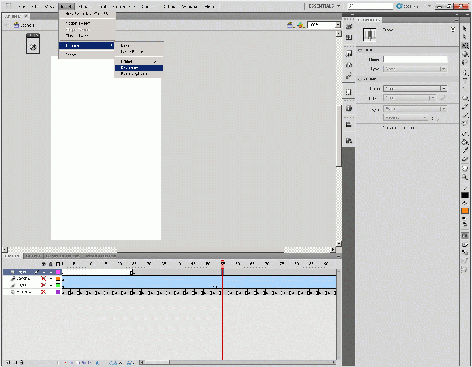This screenshot has height=367, width=472.
Task: Open the sound Effect dropdown
Action: pyautogui.click(x=410, y=98)
